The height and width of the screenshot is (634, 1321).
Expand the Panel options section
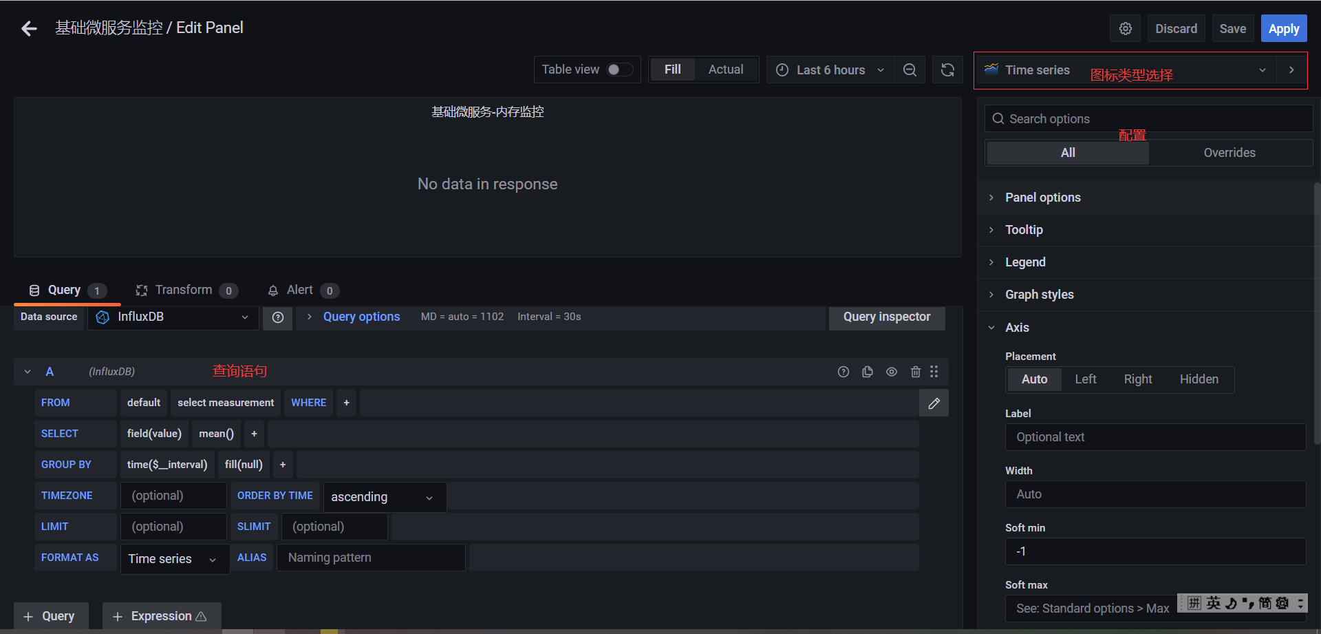point(1146,198)
